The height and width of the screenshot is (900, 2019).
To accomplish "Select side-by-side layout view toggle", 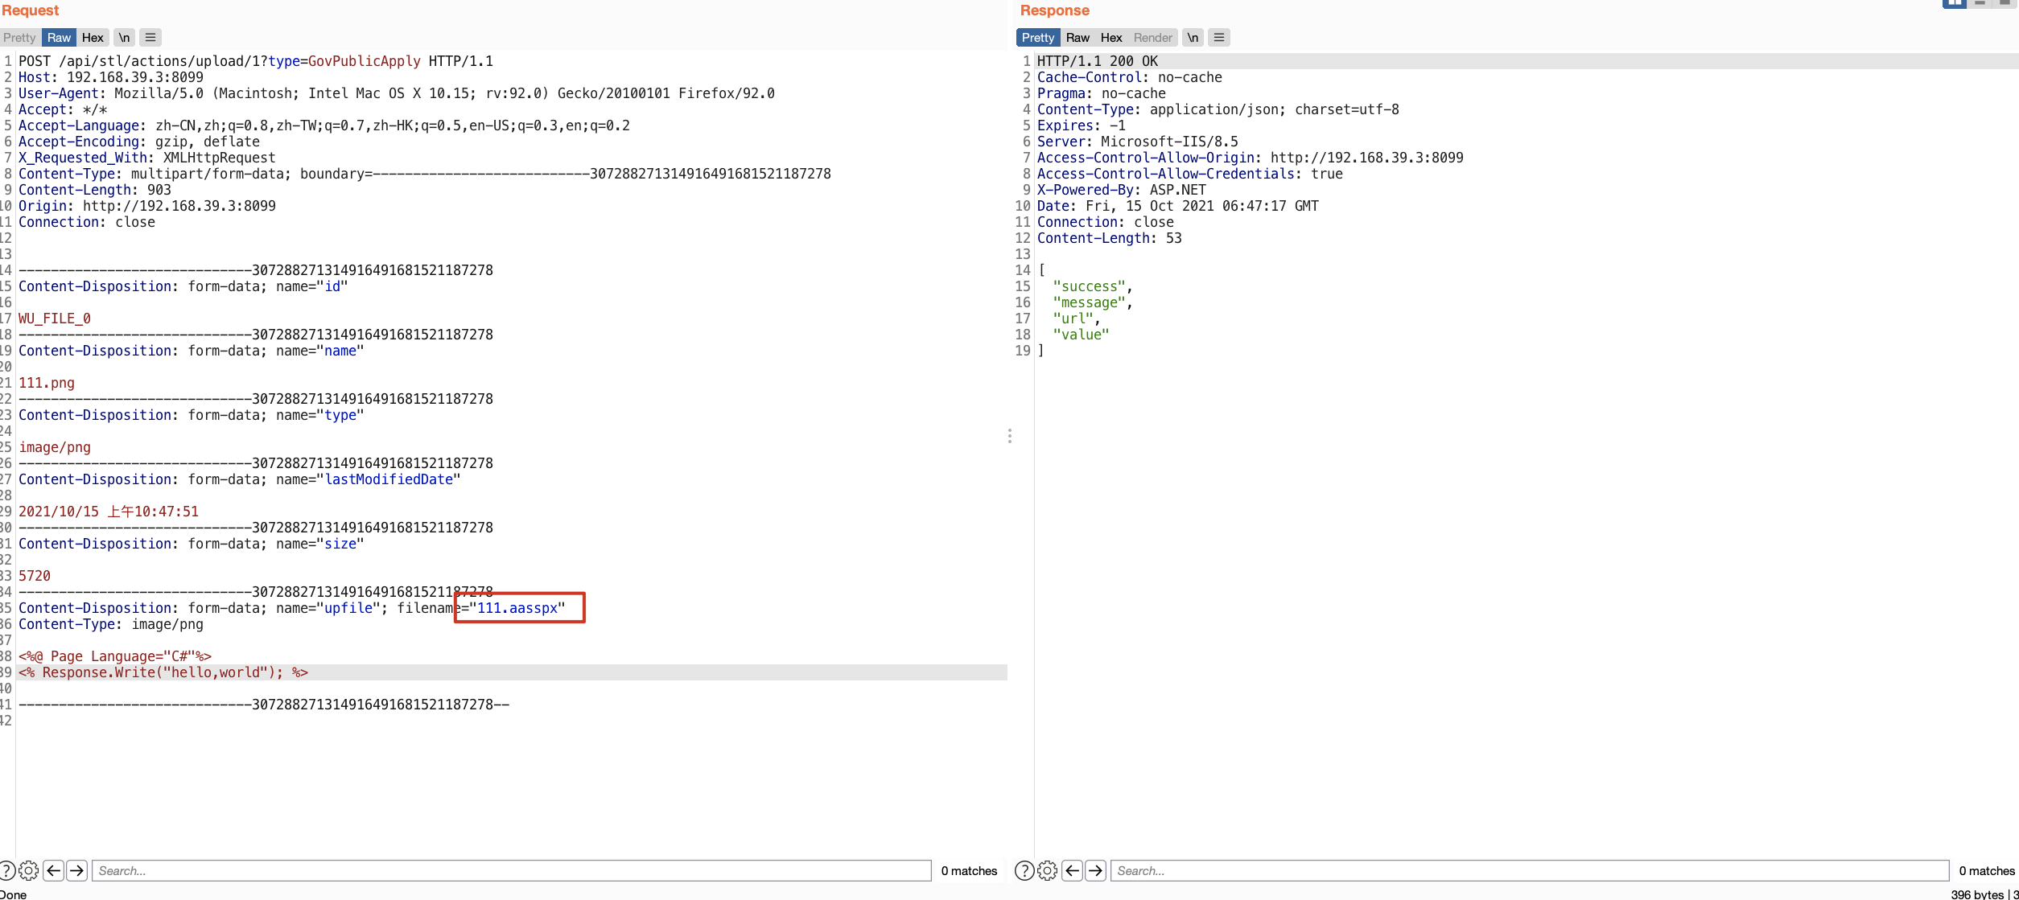I will point(1954,3).
